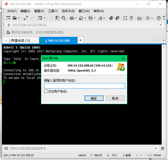Click the grayed Disconnect plug icon
This screenshot has width=168, height=160.
pos(32,18)
